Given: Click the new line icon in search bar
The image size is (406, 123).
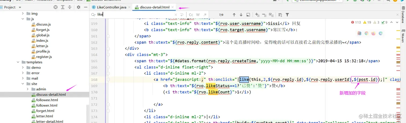Looking at the screenshot, I should (x=182, y=15).
